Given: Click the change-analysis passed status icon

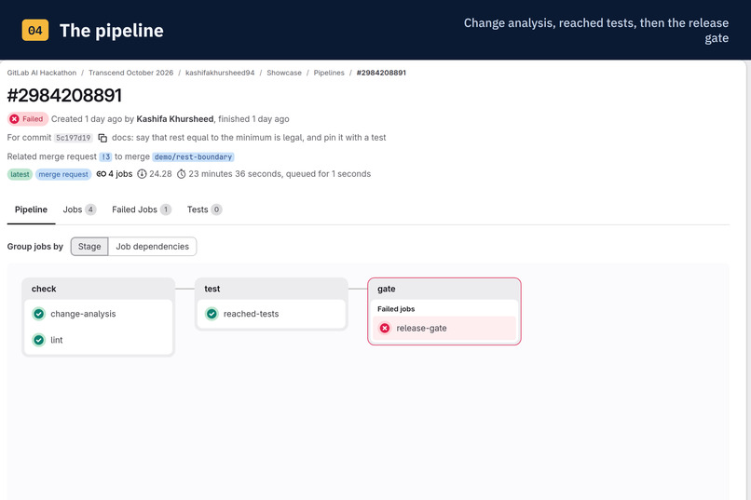Looking at the screenshot, I should click(39, 314).
